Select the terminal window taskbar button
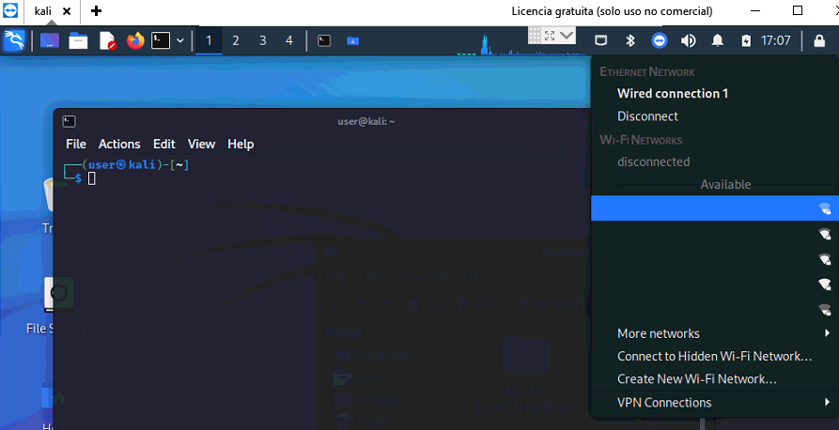 coord(324,40)
